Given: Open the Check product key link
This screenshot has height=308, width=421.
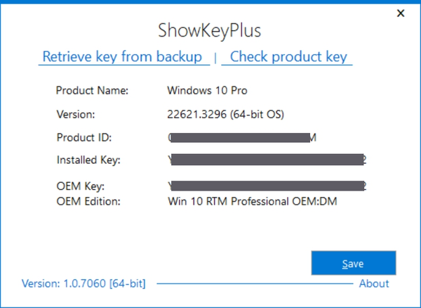Looking at the screenshot, I should 288,56.
